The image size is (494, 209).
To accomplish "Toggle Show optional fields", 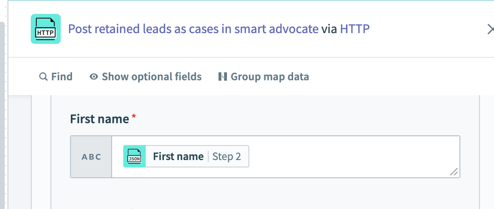I will tap(145, 77).
